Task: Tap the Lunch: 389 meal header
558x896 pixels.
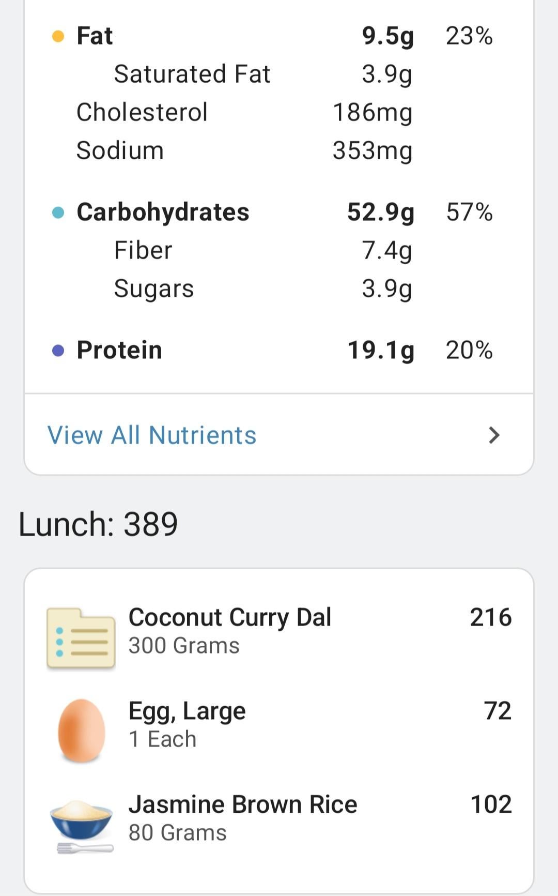Action: [98, 524]
